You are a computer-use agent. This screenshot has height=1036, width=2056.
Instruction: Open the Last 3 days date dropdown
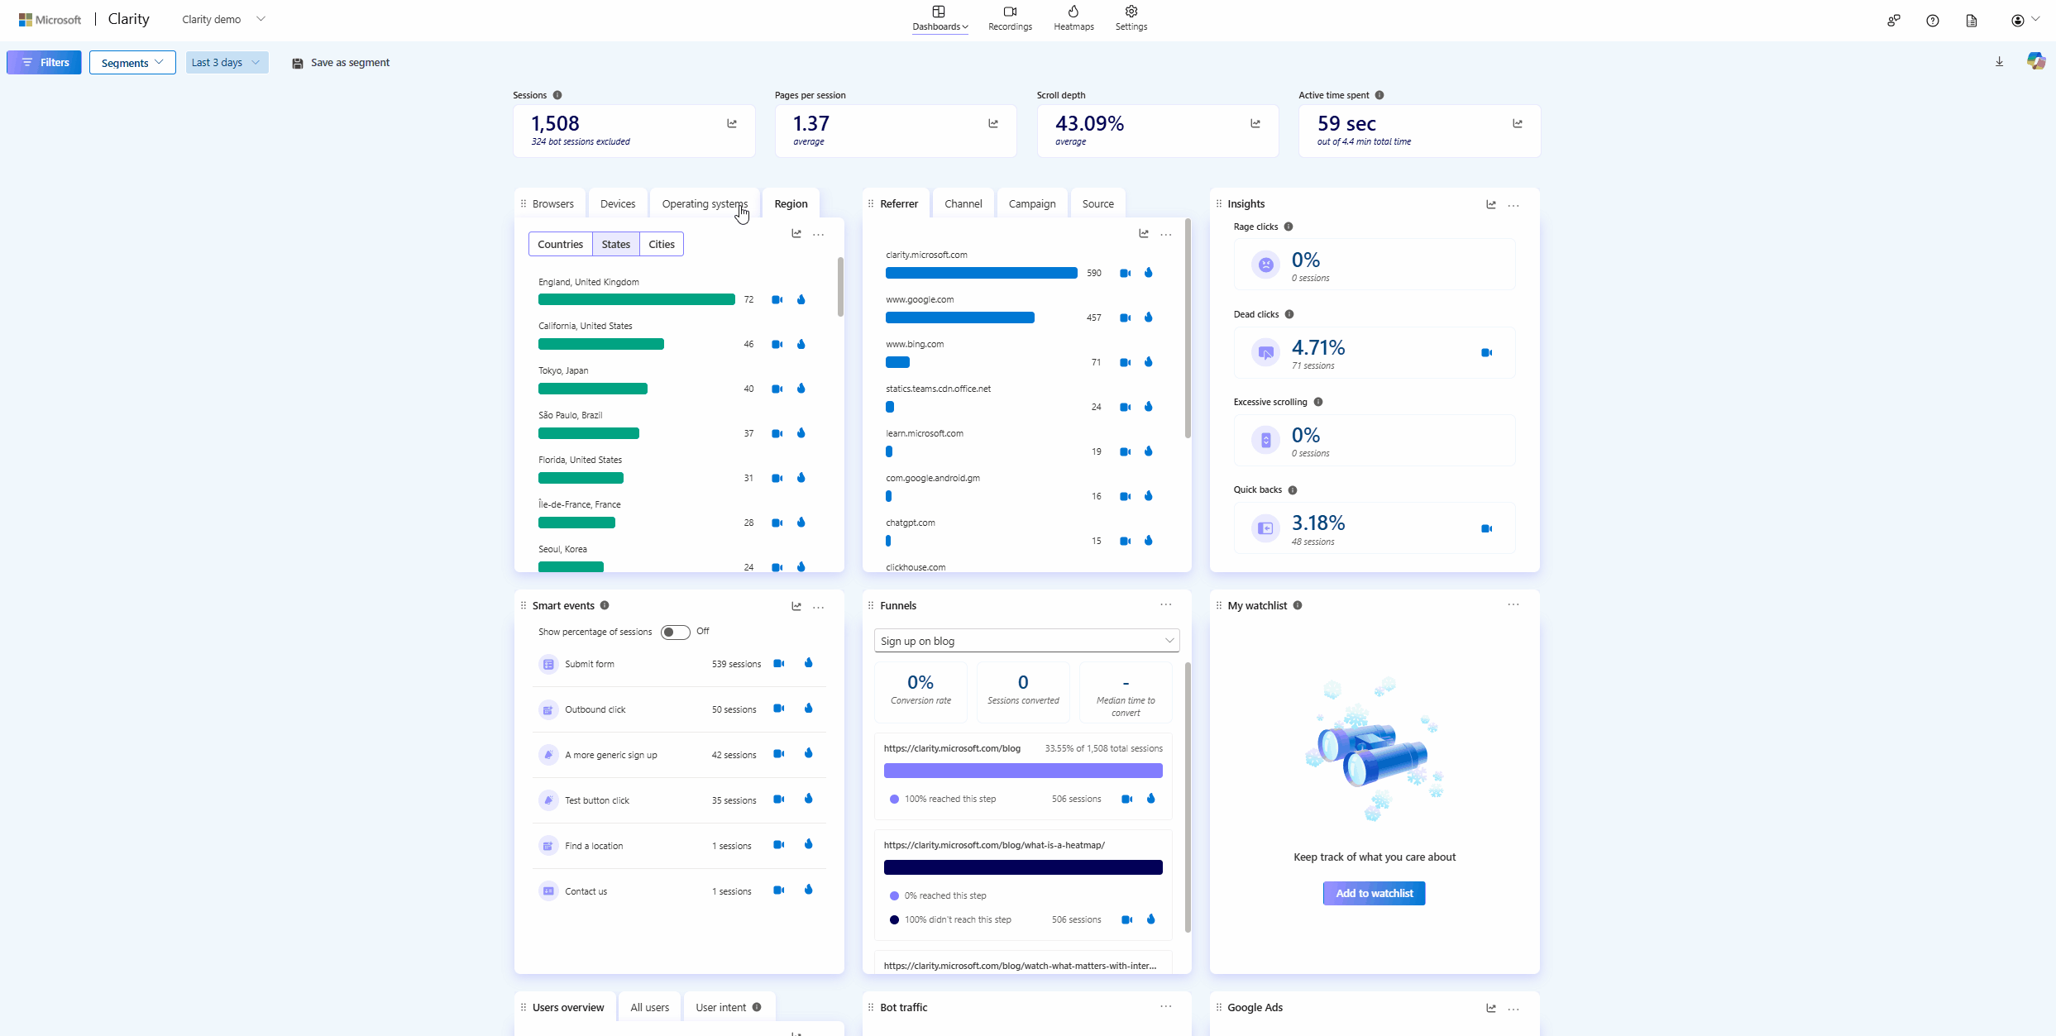coord(227,62)
